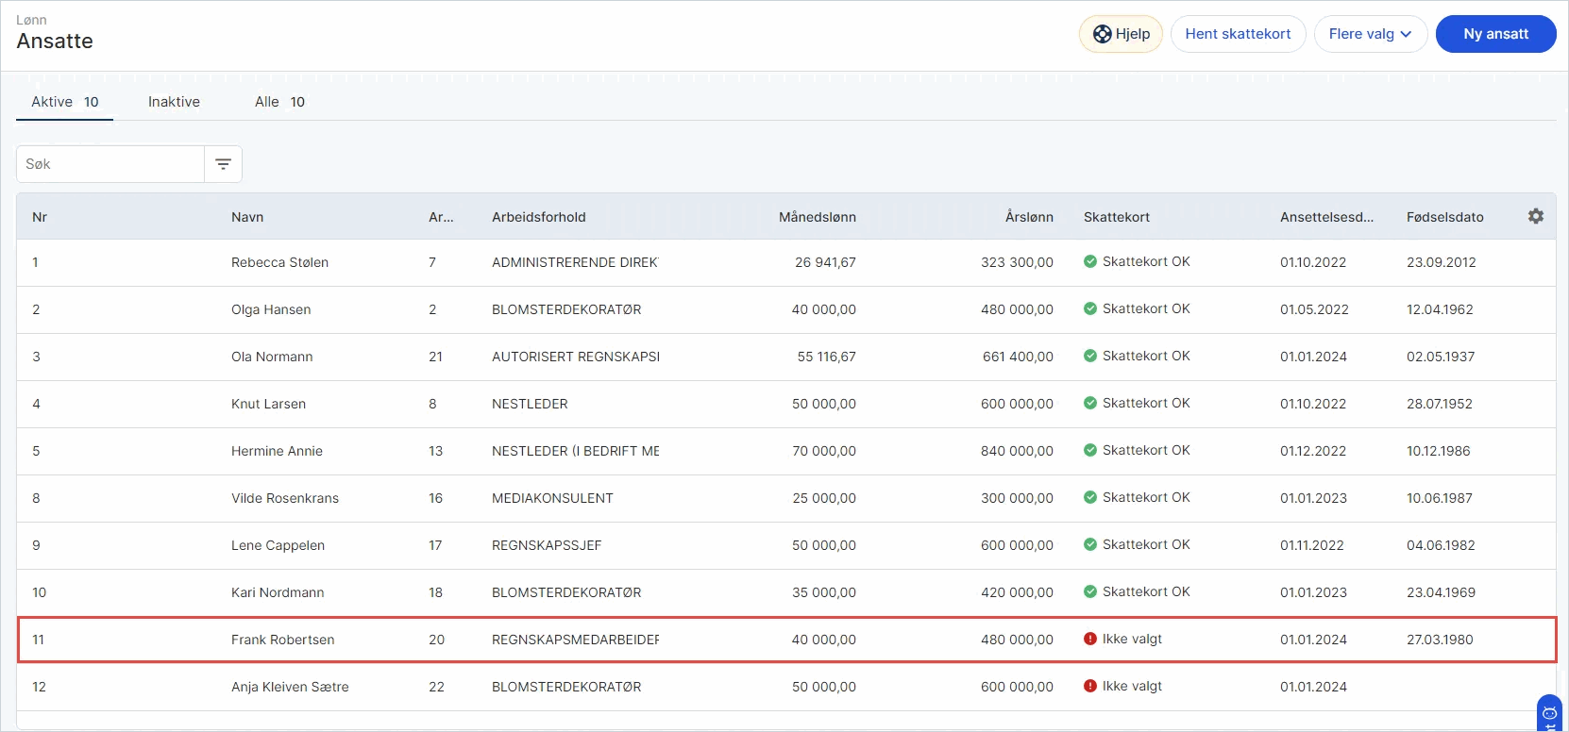This screenshot has height=732, width=1569.
Task: Click the Ny ansatt button
Action: tap(1495, 34)
